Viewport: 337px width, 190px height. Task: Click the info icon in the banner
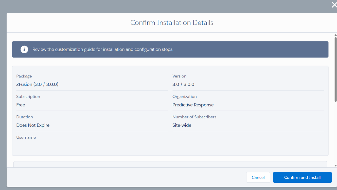[24, 49]
